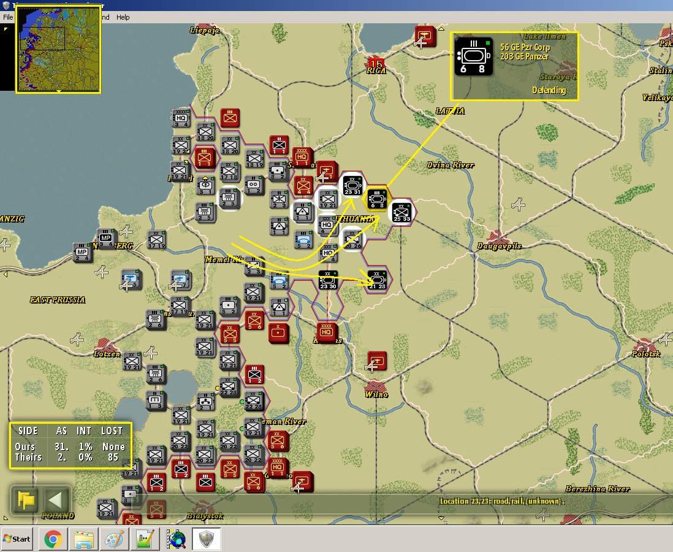Click the map scroll-left arrow at left edge
The image size is (673, 552).
point(5,274)
